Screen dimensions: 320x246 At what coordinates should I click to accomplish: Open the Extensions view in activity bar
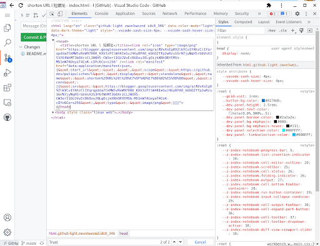point(7,88)
